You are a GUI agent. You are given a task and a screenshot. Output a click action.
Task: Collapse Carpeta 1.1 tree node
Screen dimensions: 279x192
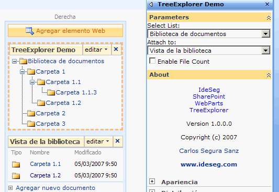(x=32, y=82)
